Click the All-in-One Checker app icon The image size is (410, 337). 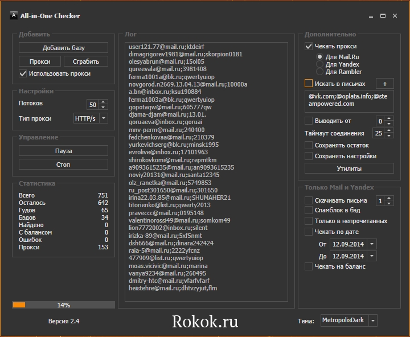tap(13, 15)
